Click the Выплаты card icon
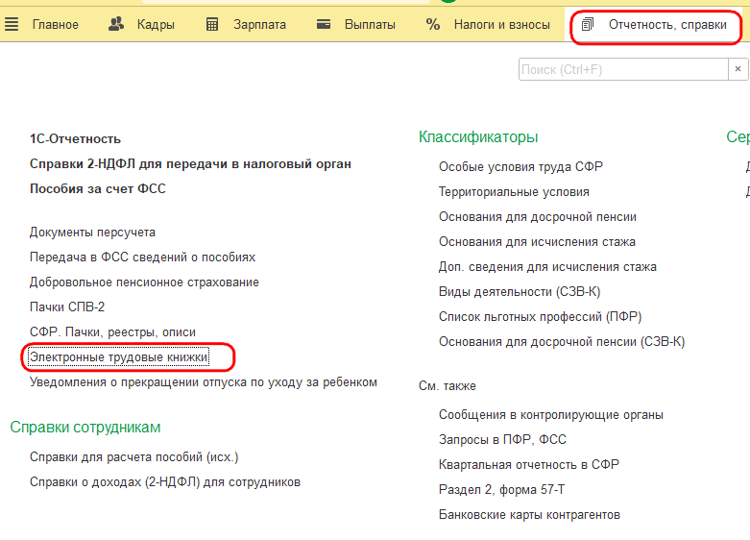 tap(324, 24)
